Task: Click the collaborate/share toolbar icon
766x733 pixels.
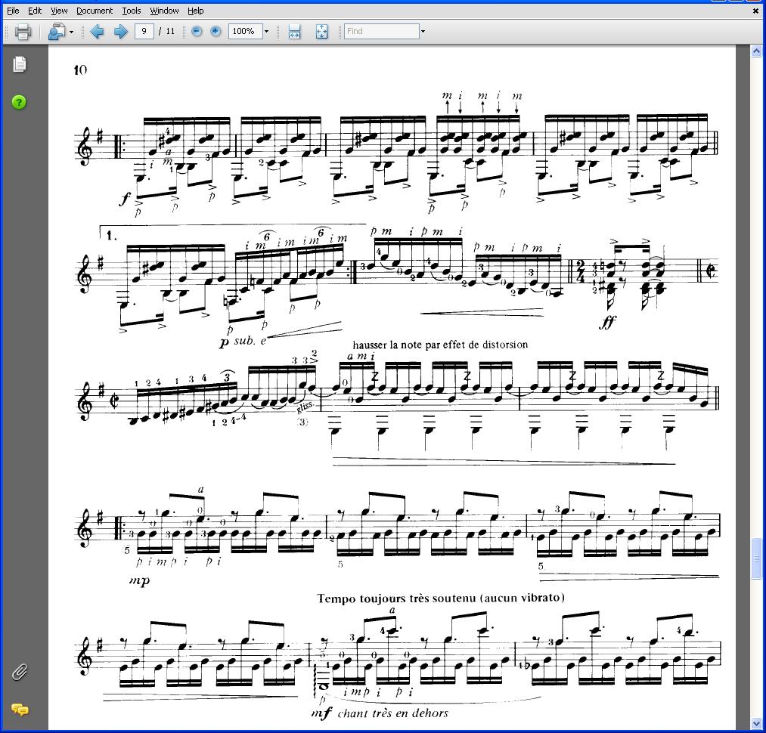Action: [57, 32]
